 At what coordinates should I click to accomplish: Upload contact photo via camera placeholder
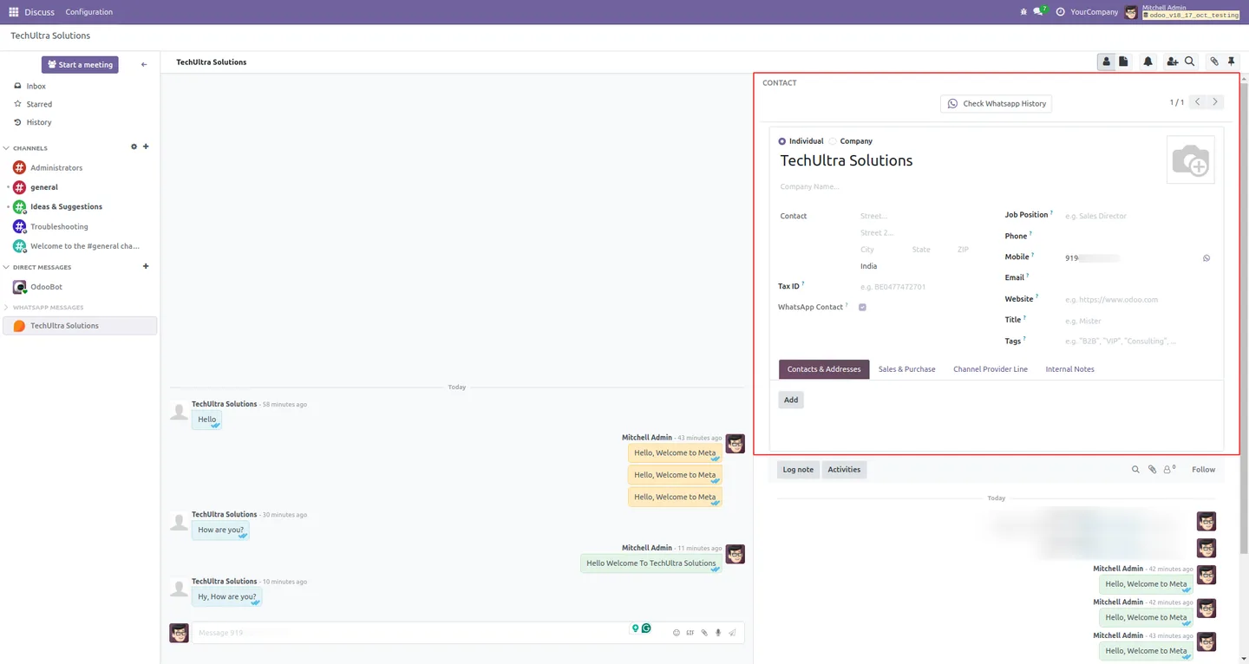tap(1190, 159)
